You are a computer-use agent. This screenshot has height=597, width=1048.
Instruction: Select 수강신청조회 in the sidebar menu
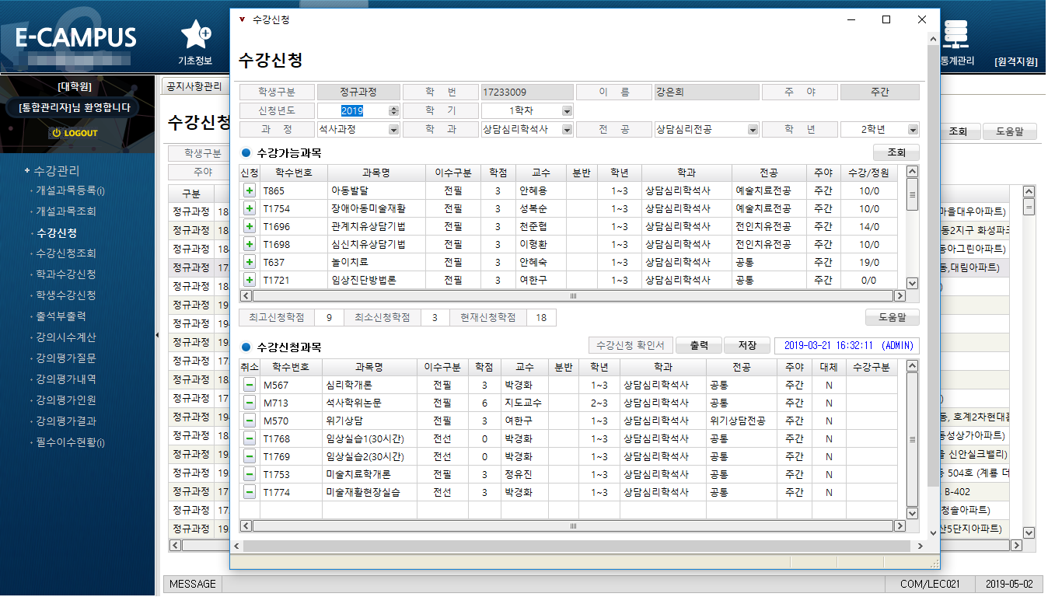point(66,253)
